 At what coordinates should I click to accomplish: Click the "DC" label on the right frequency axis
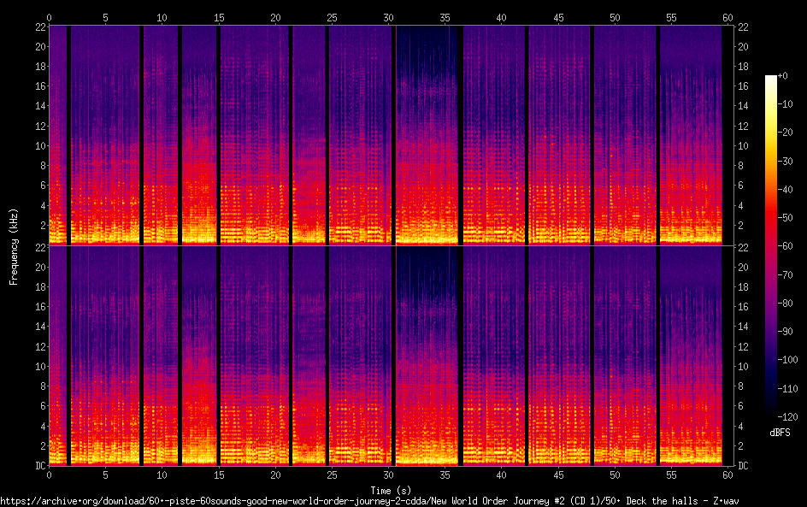pyautogui.click(x=743, y=465)
